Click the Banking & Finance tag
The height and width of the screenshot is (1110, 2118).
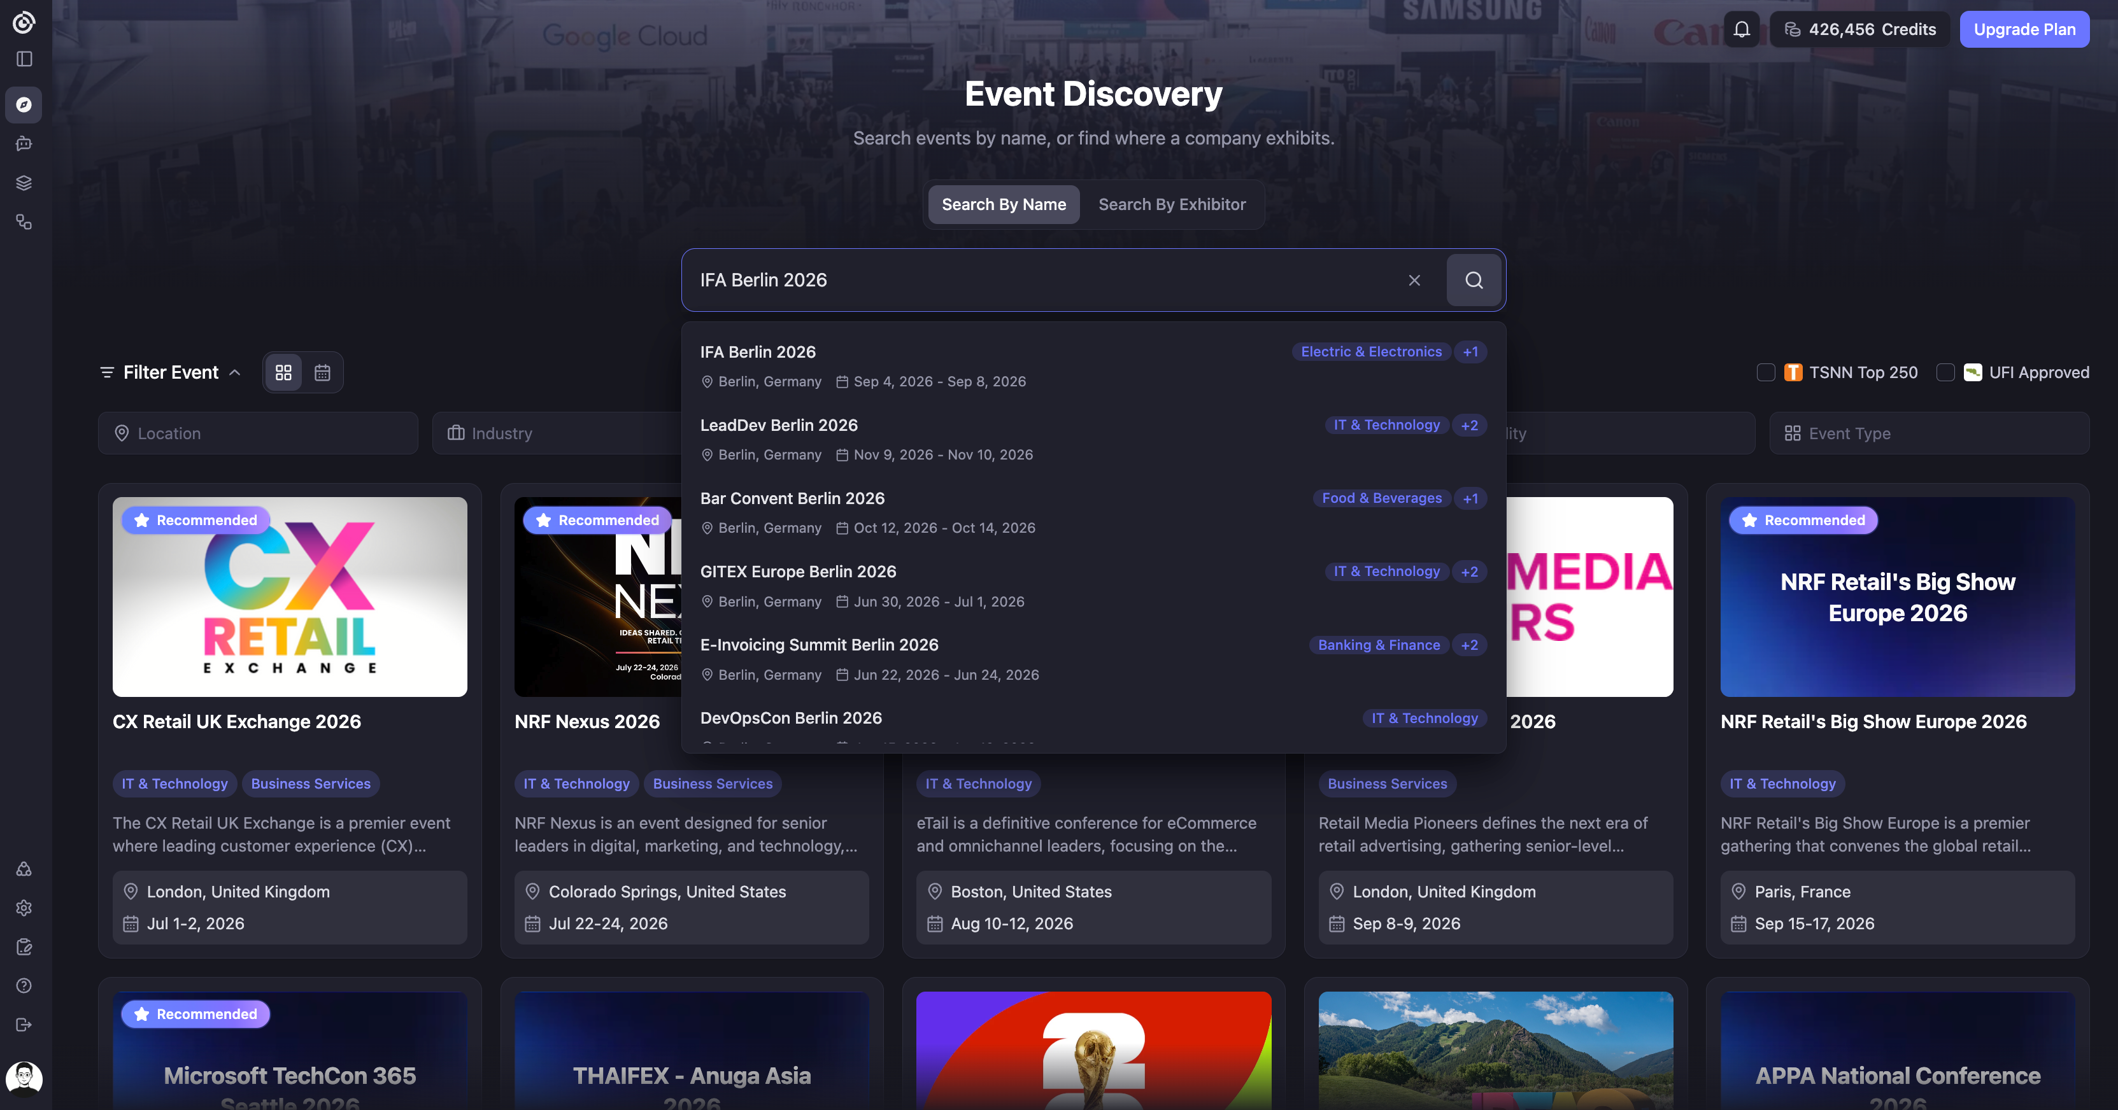1379,645
